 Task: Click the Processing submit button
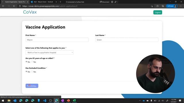[32, 86]
